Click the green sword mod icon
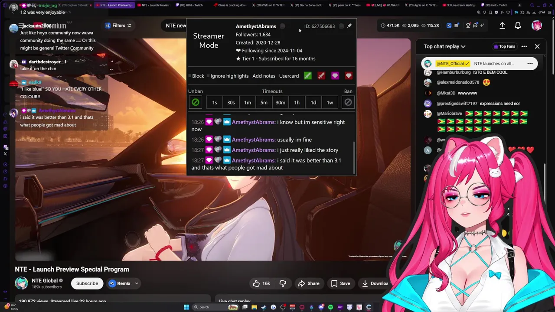The height and width of the screenshot is (312, 555). click(307, 76)
